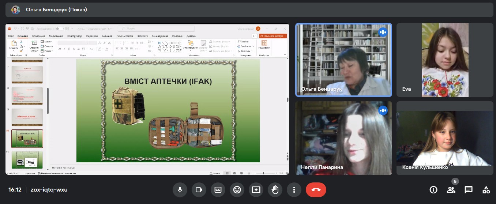Select slide 9 thumbnail

tap(27, 117)
